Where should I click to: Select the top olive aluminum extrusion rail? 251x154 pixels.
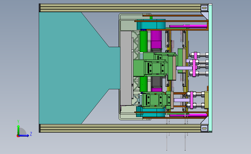pyautogui.click(x=120, y=8)
